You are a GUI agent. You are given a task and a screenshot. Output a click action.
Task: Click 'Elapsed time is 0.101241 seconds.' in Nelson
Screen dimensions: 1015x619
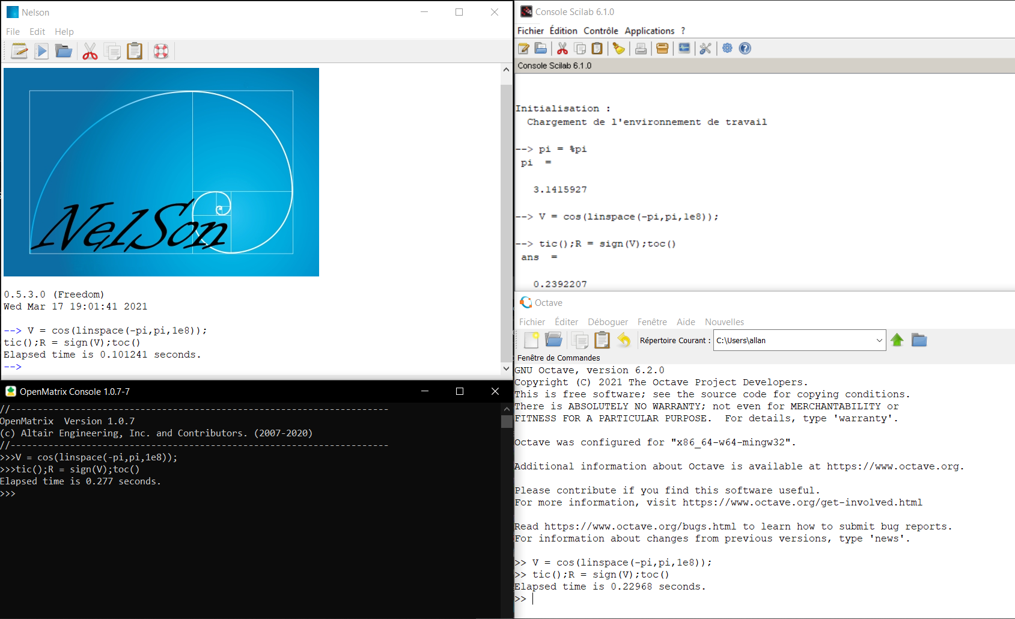(x=102, y=355)
